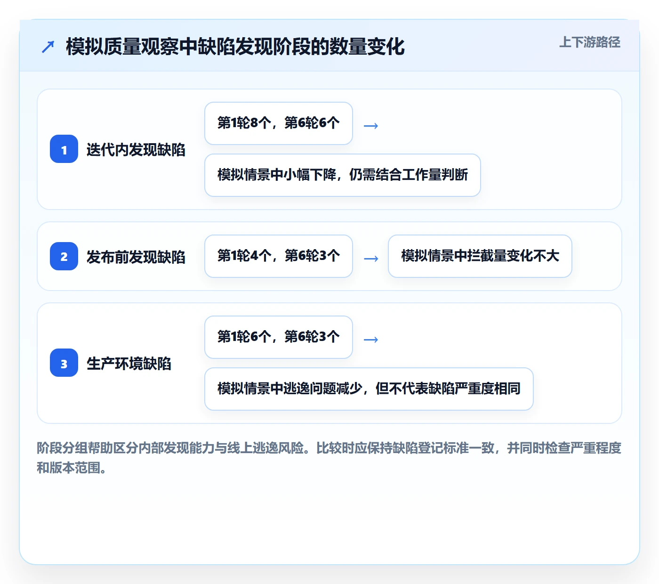659x584 pixels.
Task: Click the arrow after 第1轮6个，第6轮3个
Action: click(371, 340)
